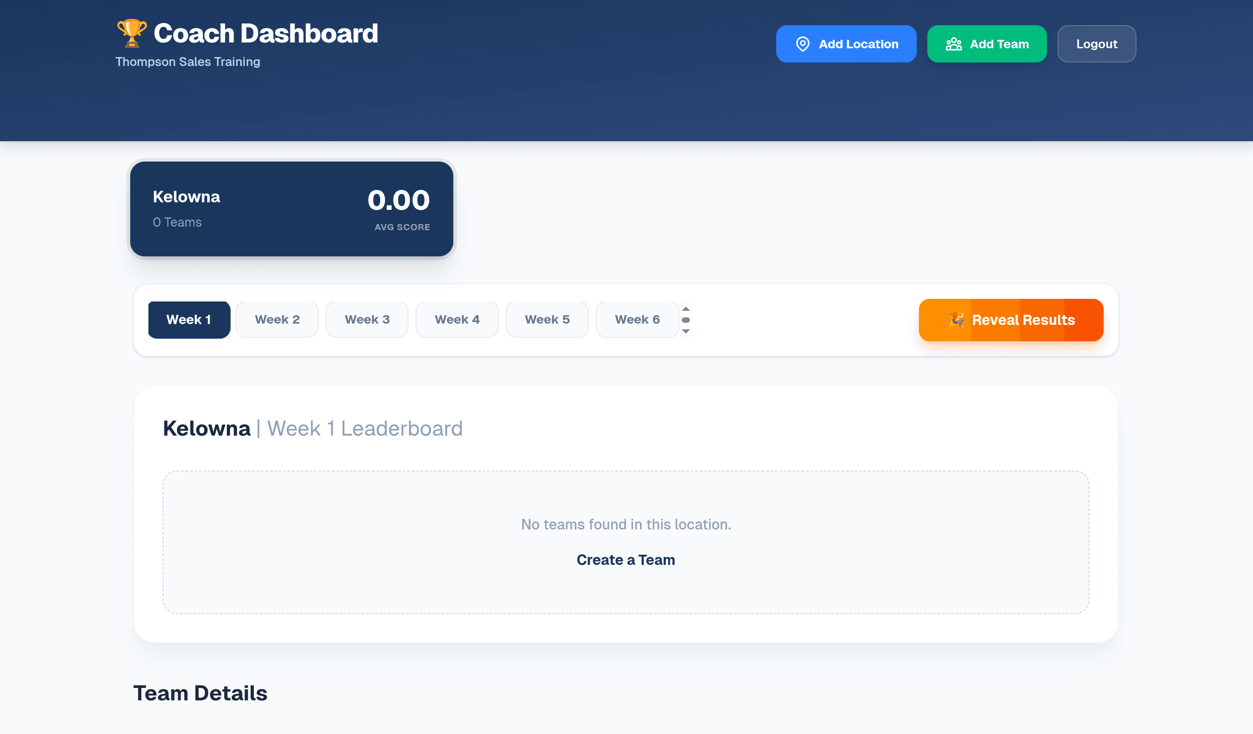
Task: Click the trophy icon beside Coach Dashboard
Action: (x=131, y=33)
